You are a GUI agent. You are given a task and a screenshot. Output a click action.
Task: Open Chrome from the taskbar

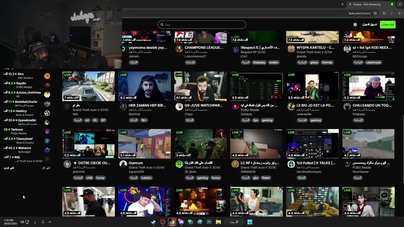(x=172, y=222)
